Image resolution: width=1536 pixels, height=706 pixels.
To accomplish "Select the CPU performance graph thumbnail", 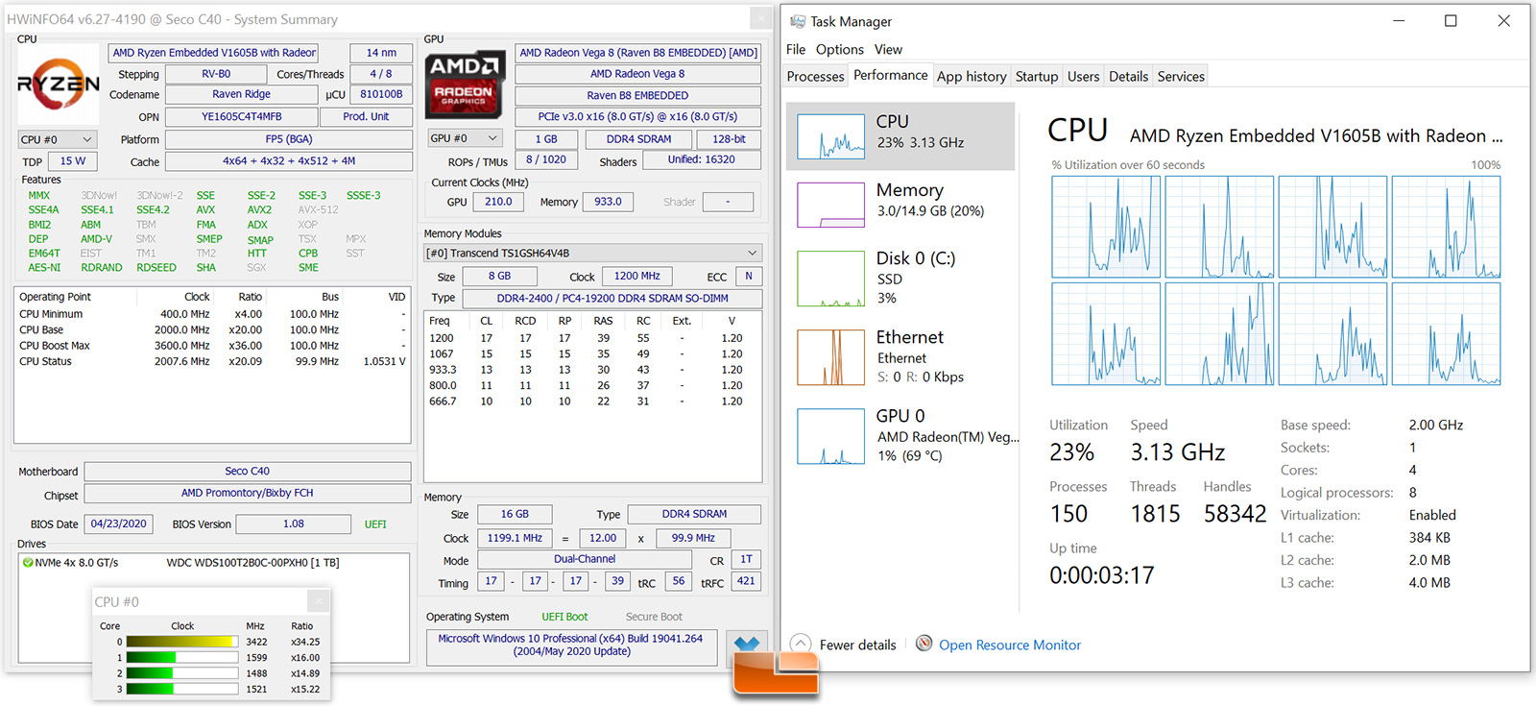I will [830, 136].
